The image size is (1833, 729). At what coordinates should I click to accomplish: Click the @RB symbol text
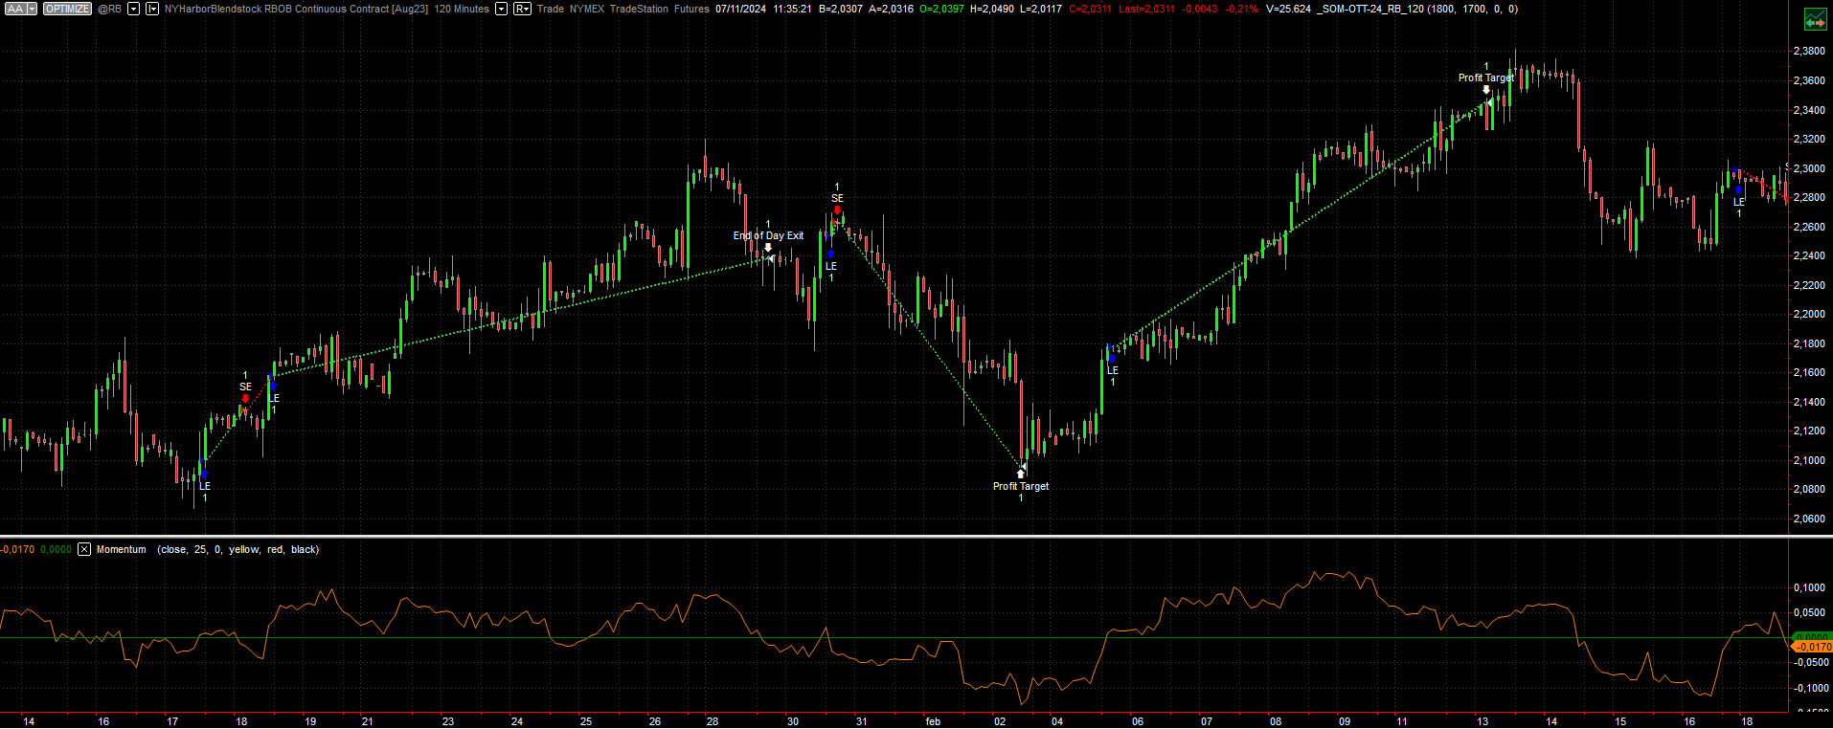(109, 9)
